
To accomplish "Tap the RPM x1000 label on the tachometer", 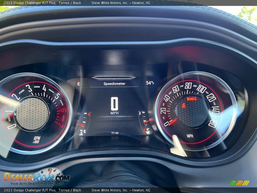I will (36, 139).
